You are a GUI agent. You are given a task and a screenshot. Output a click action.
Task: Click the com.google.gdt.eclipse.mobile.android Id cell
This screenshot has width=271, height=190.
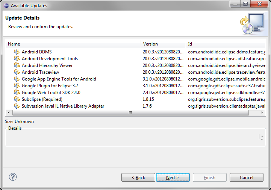click(x=227, y=79)
